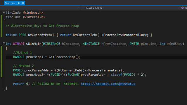
Task: Click the procParamAddr variable declaration
Action: point(37,70)
